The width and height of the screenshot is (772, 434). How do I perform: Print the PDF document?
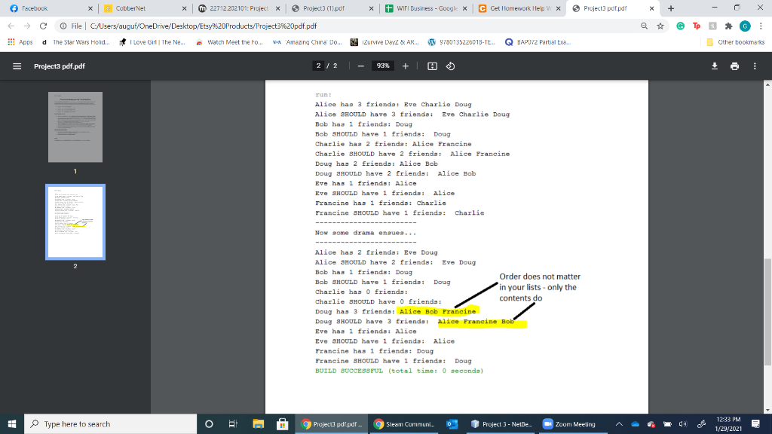click(x=734, y=66)
